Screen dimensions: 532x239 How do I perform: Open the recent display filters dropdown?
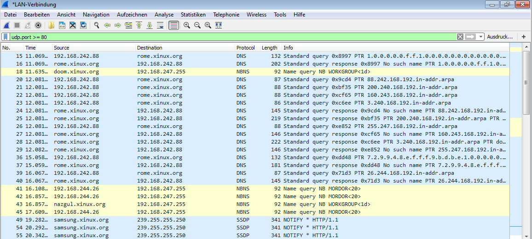pos(480,37)
